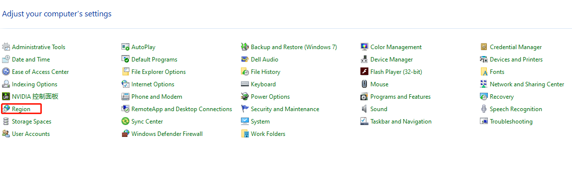Click the Power Options icon
572x190 pixels.
pos(245,96)
